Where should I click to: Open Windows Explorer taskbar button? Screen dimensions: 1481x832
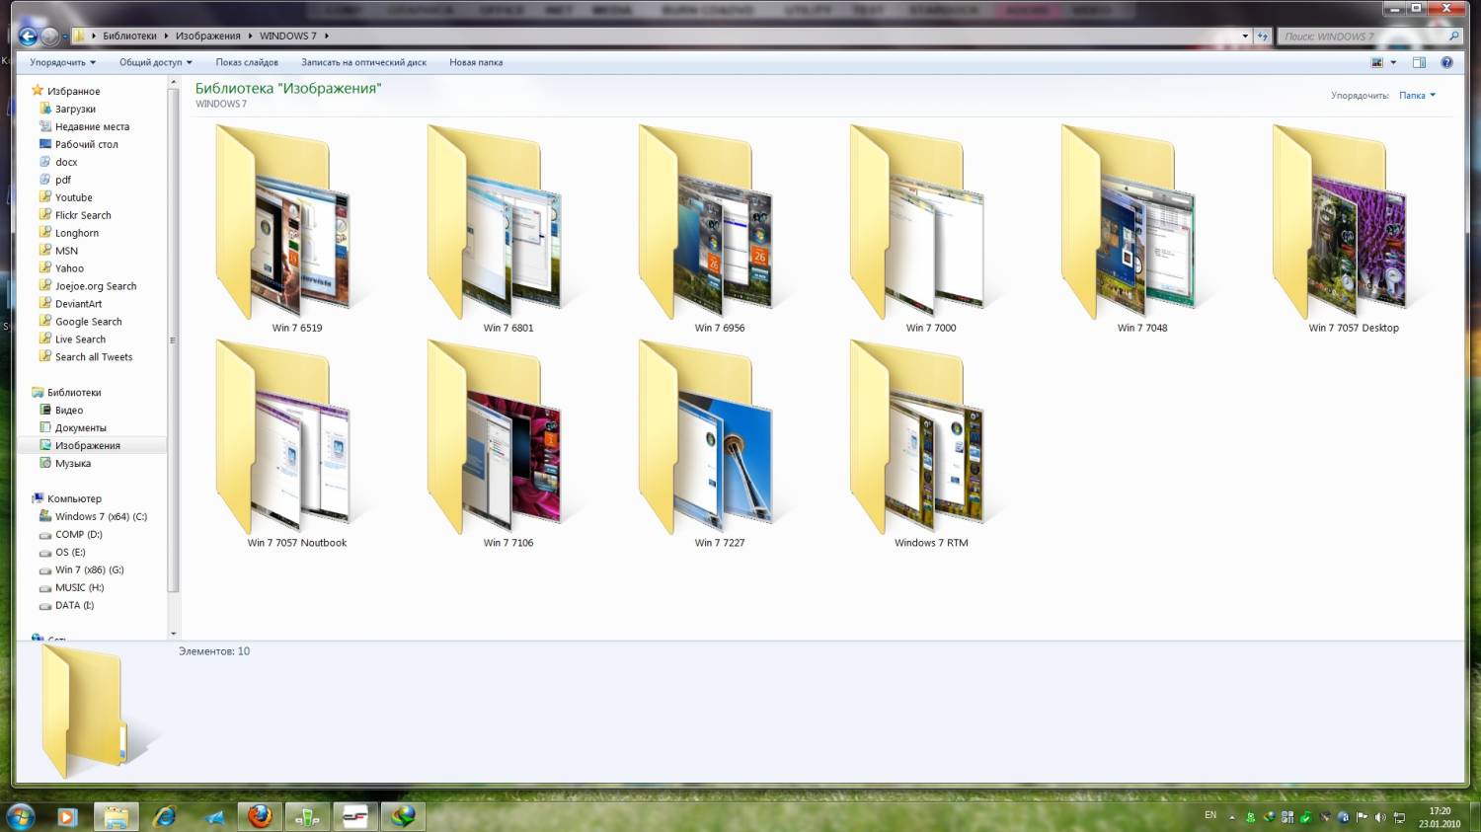(116, 816)
